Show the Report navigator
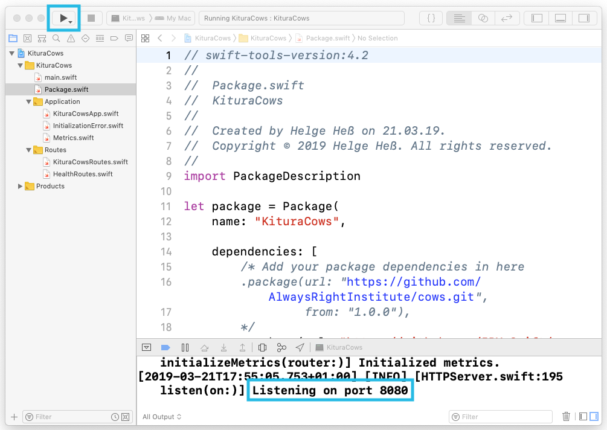Image resolution: width=607 pixels, height=430 pixels. 129,38
